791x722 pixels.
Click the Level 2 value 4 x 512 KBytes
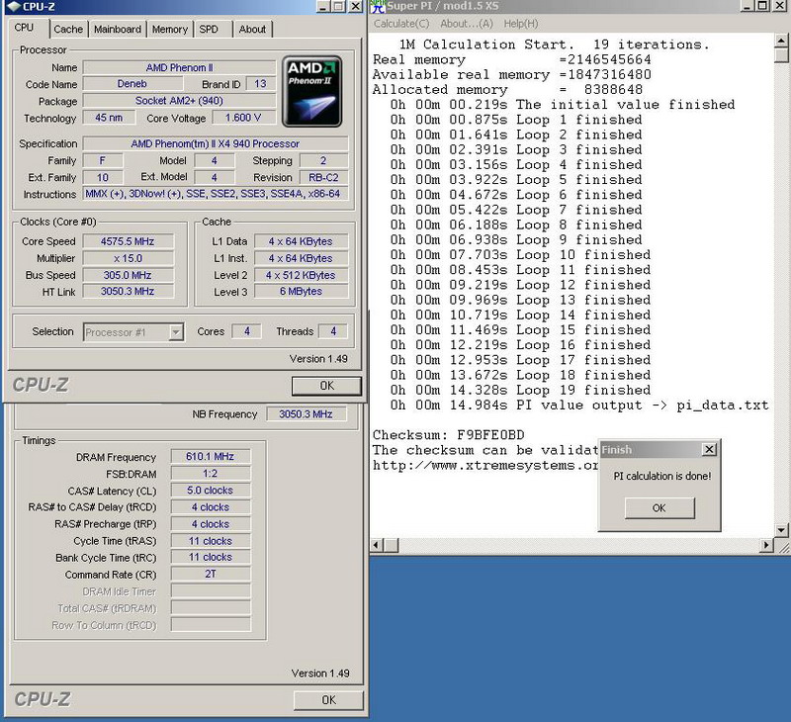coord(302,275)
